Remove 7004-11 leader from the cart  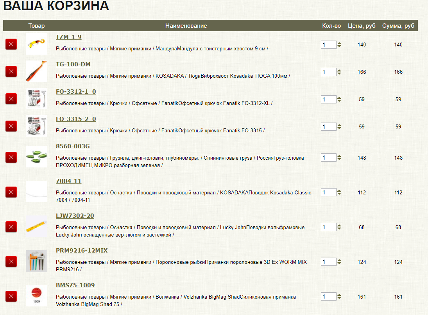pos(11,192)
